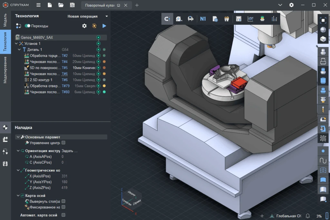Select the 2.5D контур 1 operation
The image size is (330, 220).
[x=41, y=80]
